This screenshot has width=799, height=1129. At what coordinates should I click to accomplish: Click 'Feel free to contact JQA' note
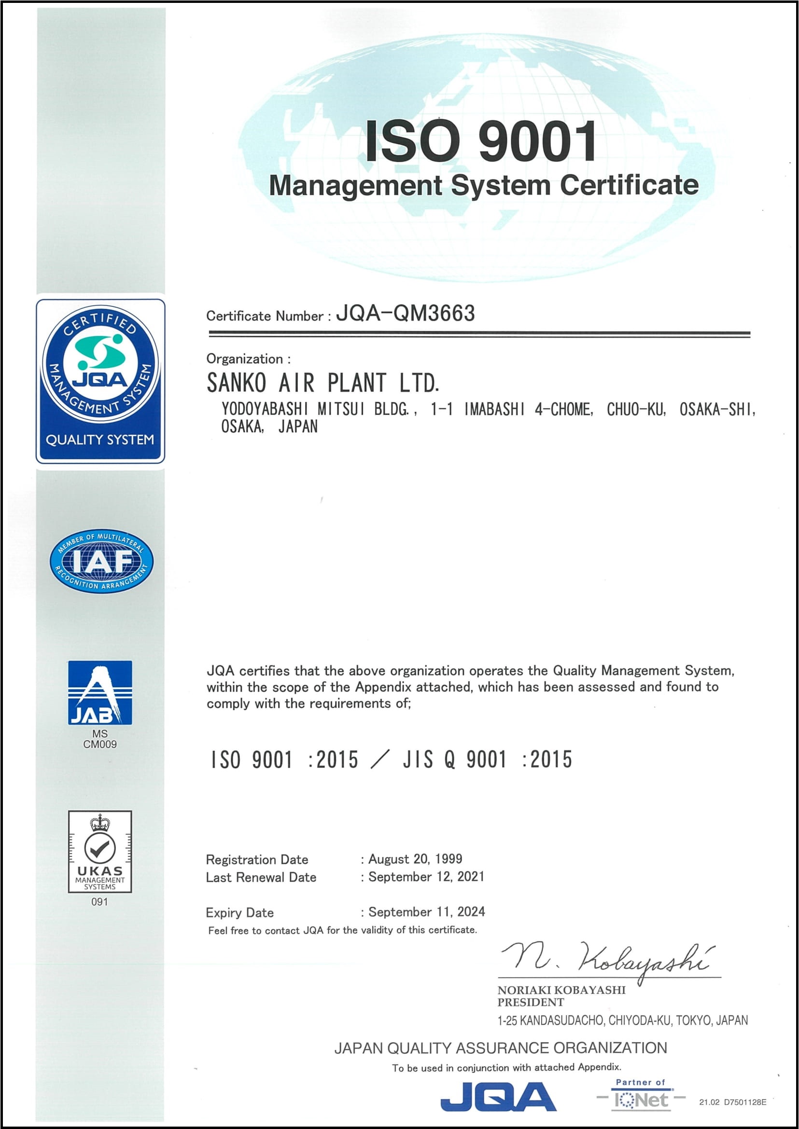pyautogui.click(x=342, y=930)
